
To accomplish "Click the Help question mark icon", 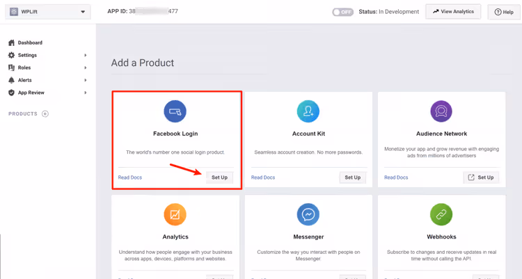I will (498, 12).
